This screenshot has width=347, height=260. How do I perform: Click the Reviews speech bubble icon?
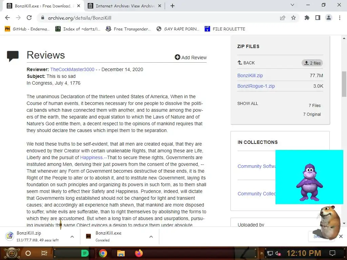(x=13, y=56)
